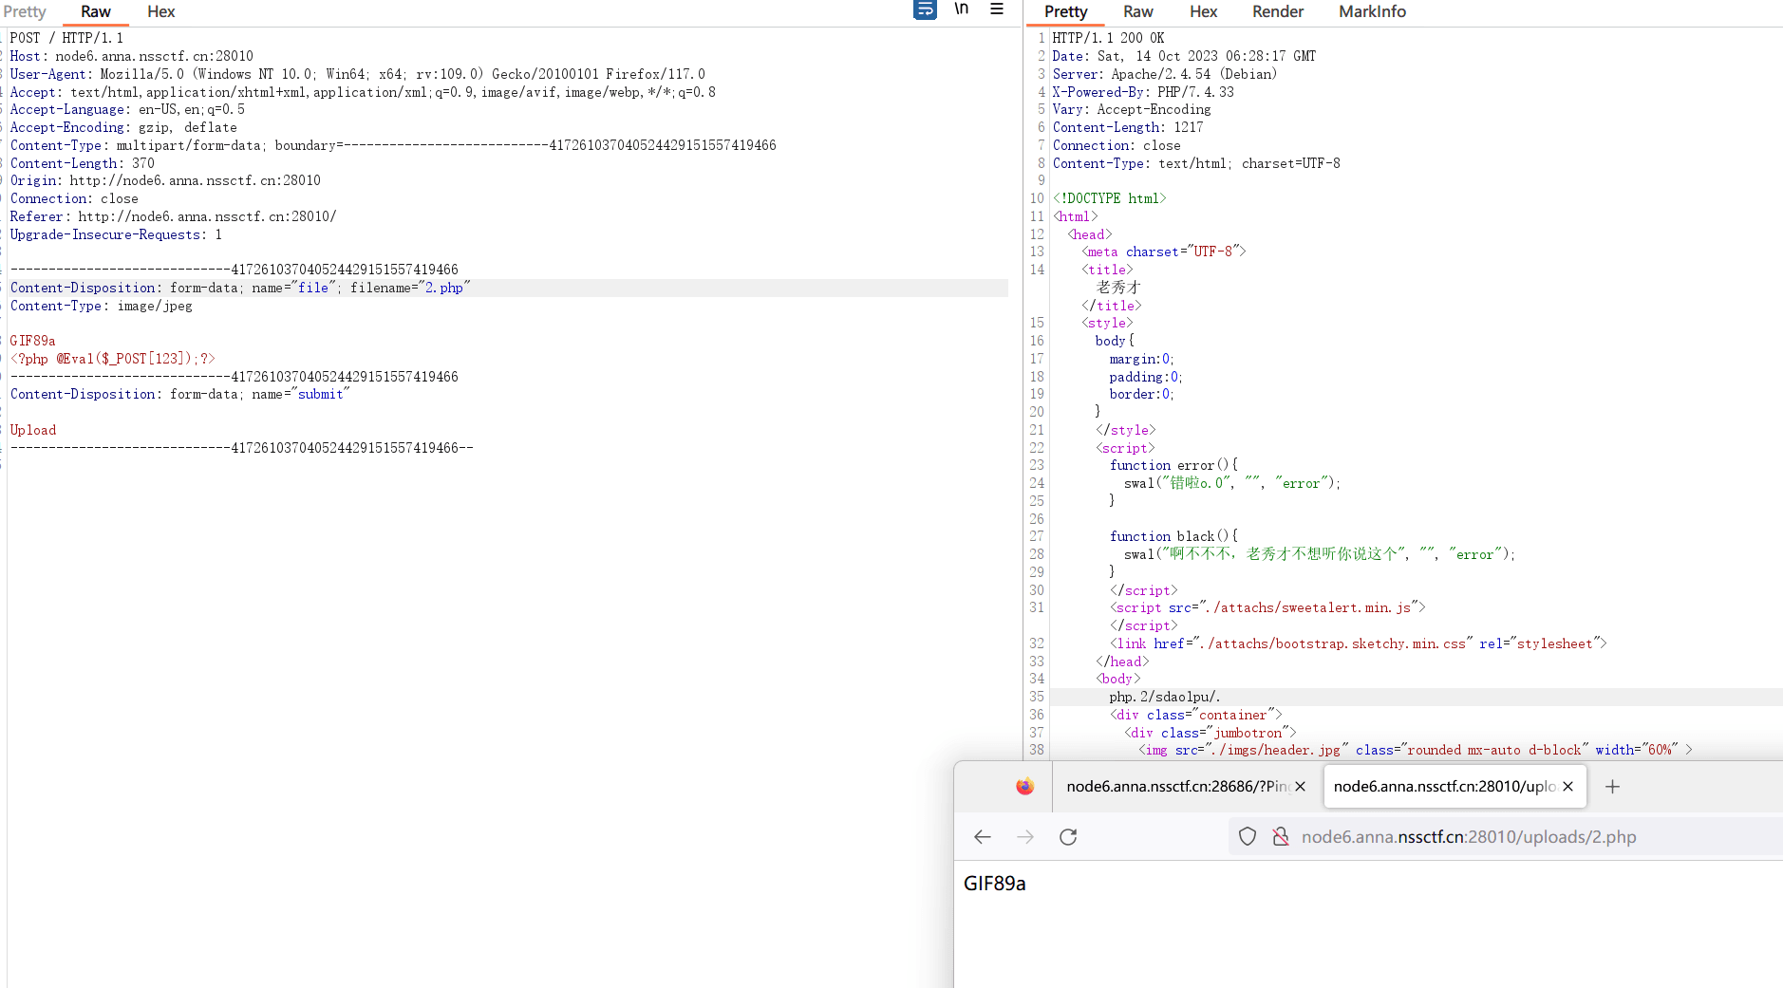Click response line "php.2/sdaolpu/."

(x=1165, y=697)
